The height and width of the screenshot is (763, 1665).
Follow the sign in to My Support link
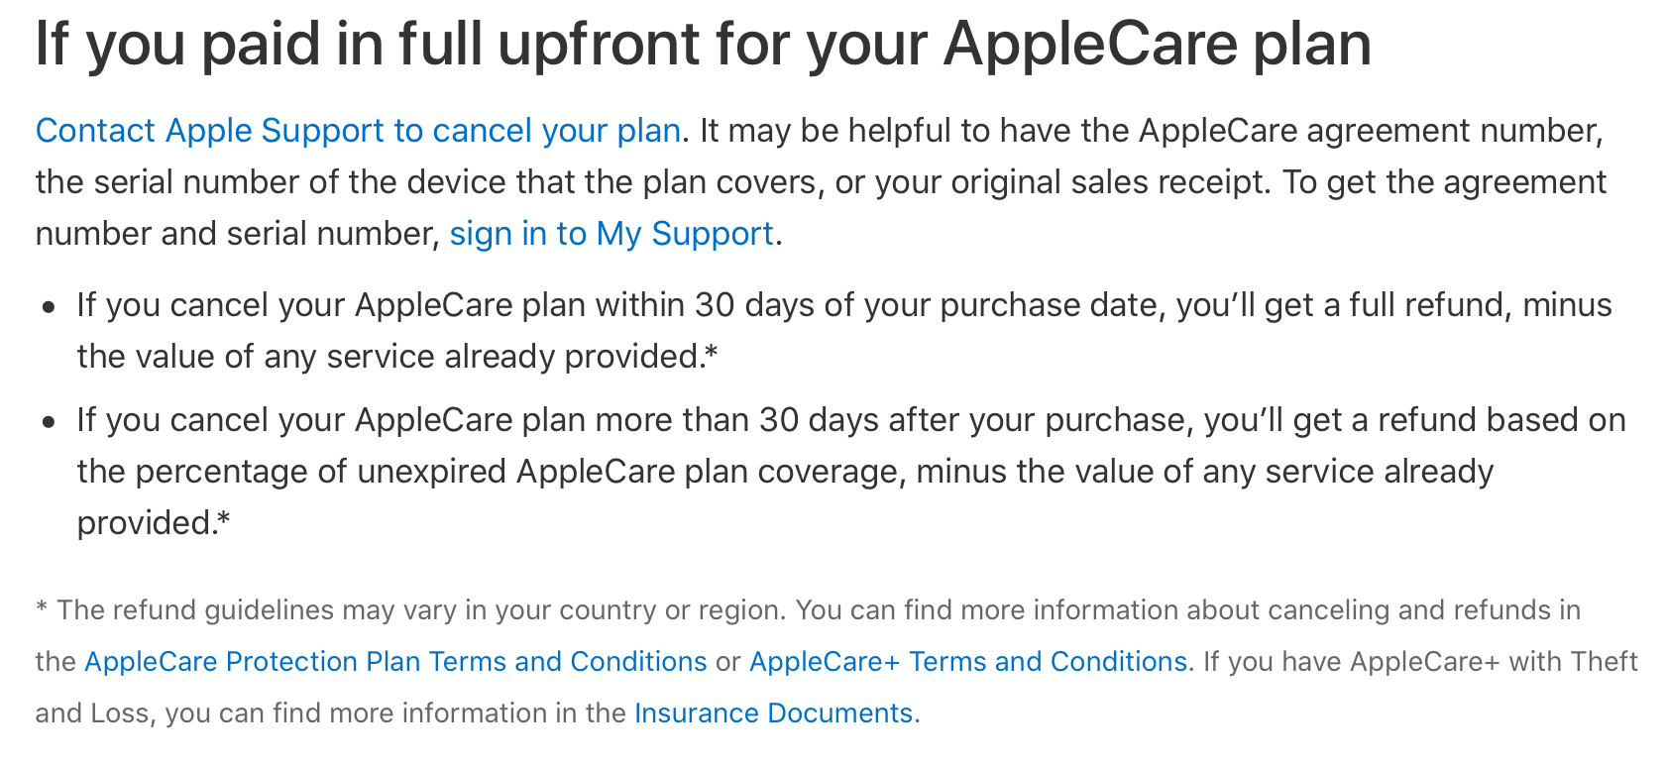(611, 234)
